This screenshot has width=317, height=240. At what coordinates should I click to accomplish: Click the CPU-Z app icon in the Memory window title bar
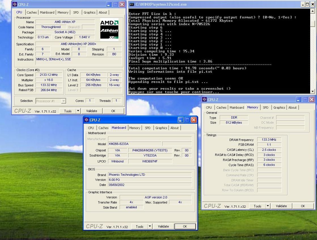point(204,99)
